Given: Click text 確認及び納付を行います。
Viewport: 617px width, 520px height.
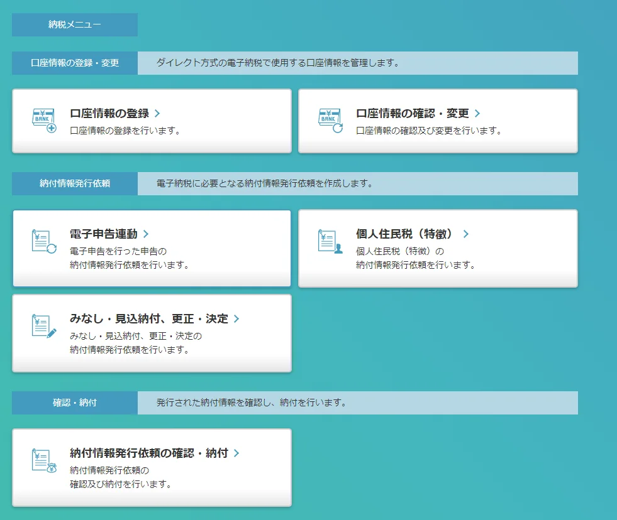Looking at the screenshot, I should point(121,484).
